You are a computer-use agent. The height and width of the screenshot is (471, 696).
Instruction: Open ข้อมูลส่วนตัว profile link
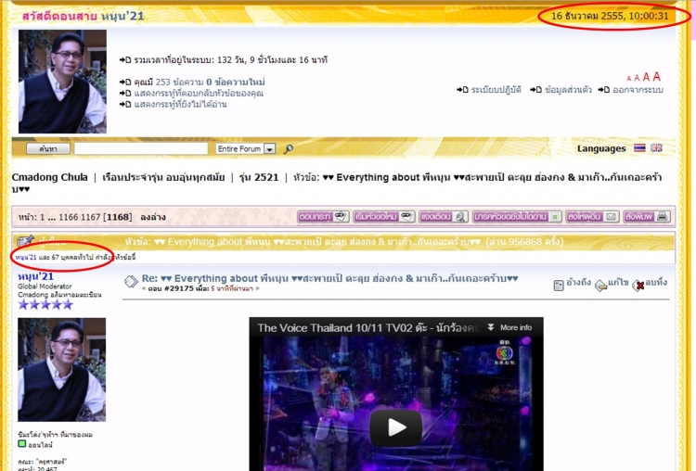(x=568, y=90)
